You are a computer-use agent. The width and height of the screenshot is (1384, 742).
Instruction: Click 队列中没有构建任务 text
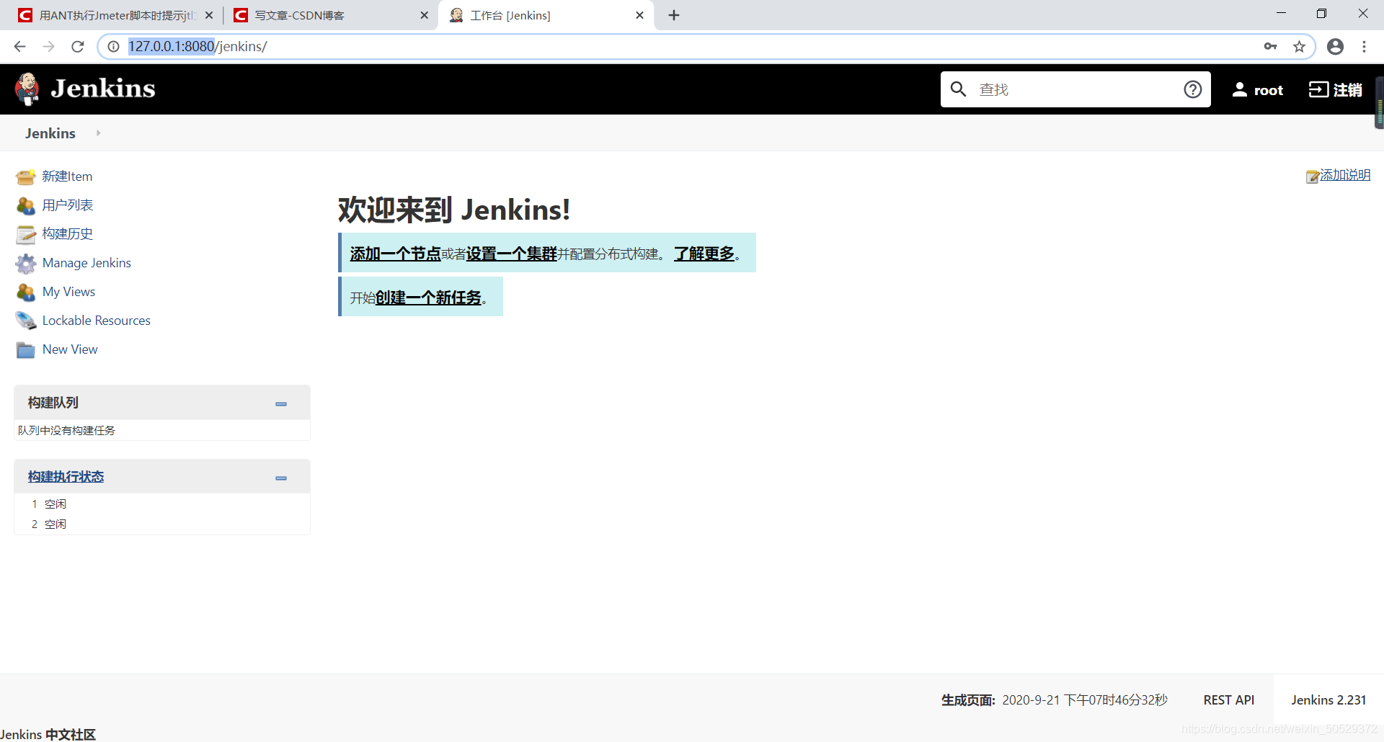tap(66, 431)
